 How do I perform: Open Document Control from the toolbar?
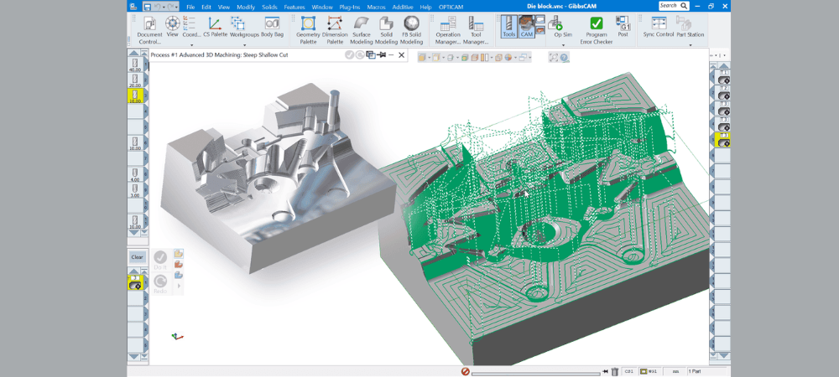coord(150,30)
